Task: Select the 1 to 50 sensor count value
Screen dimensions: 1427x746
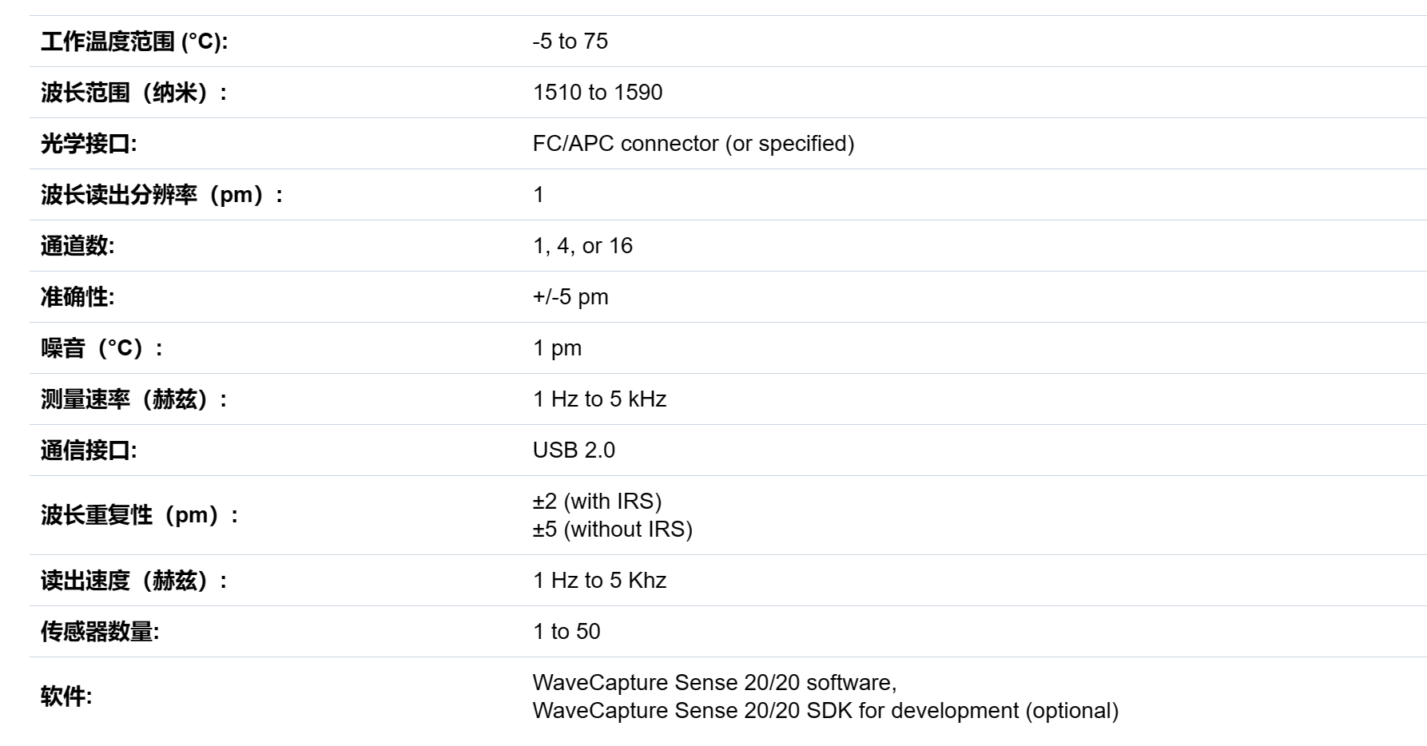Action: (x=566, y=632)
